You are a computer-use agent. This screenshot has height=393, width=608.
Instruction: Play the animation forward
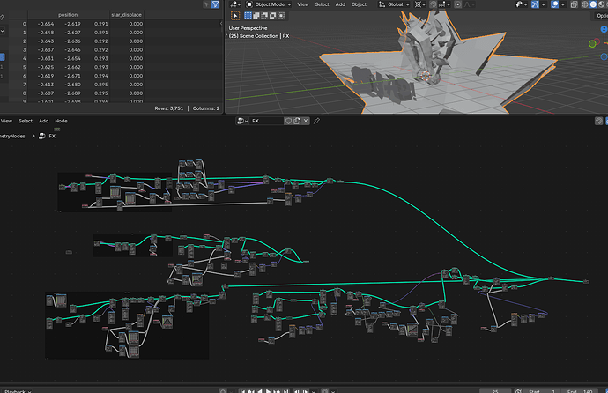click(x=268, y=391)
